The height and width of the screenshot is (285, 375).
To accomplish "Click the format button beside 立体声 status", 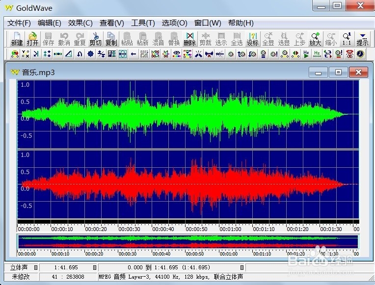I will pos(36,267).
